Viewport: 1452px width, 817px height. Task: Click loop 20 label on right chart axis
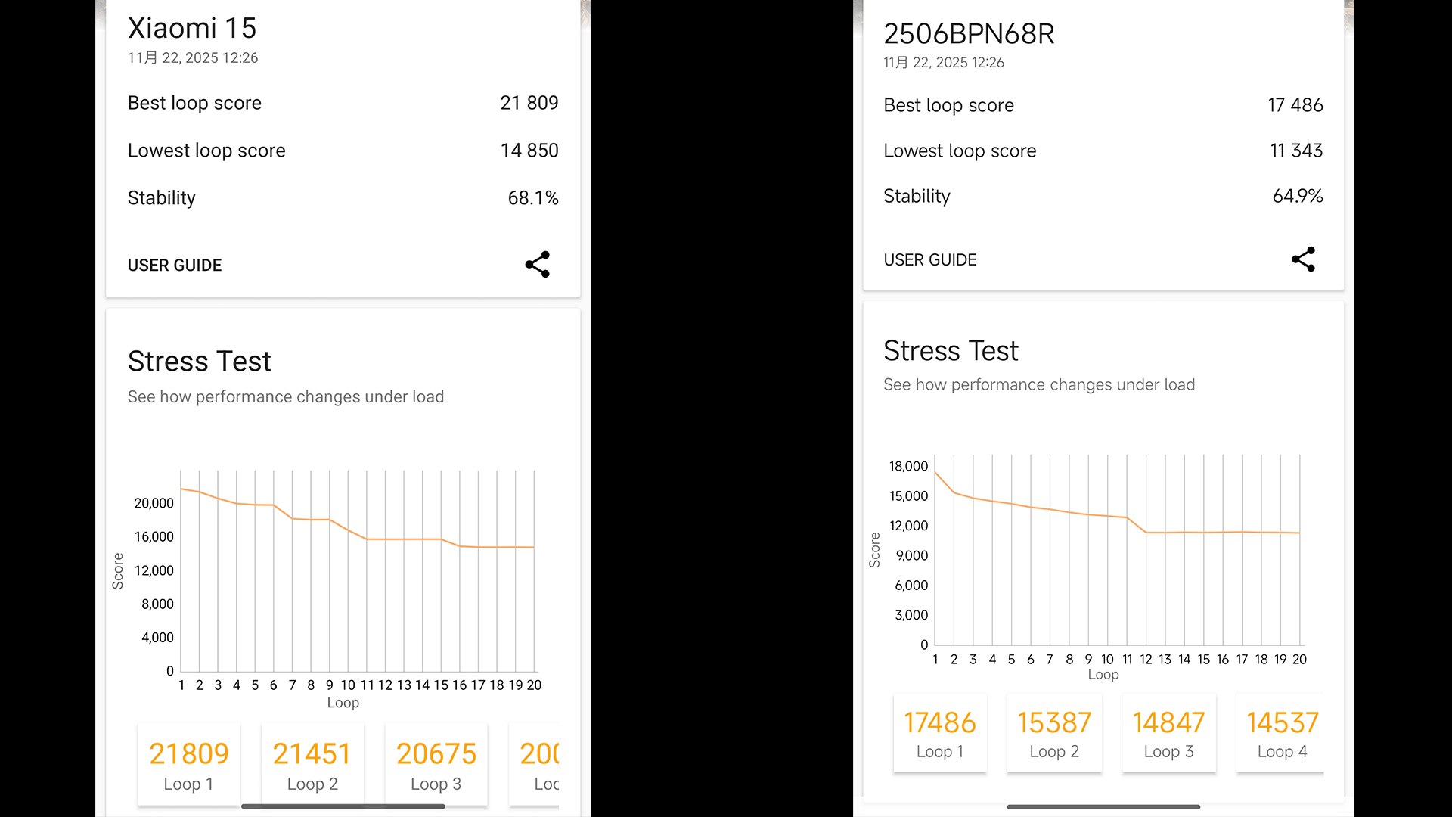click(x=1299, y=660)
